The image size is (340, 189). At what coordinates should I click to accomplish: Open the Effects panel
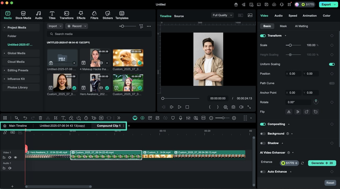click(81, 15)
